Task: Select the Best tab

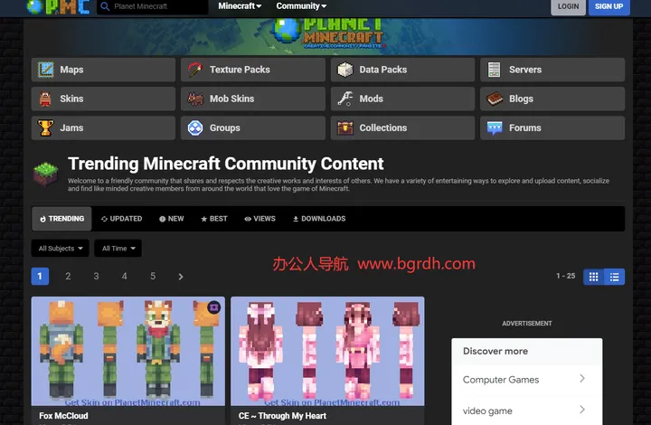Action: point(214,219)
